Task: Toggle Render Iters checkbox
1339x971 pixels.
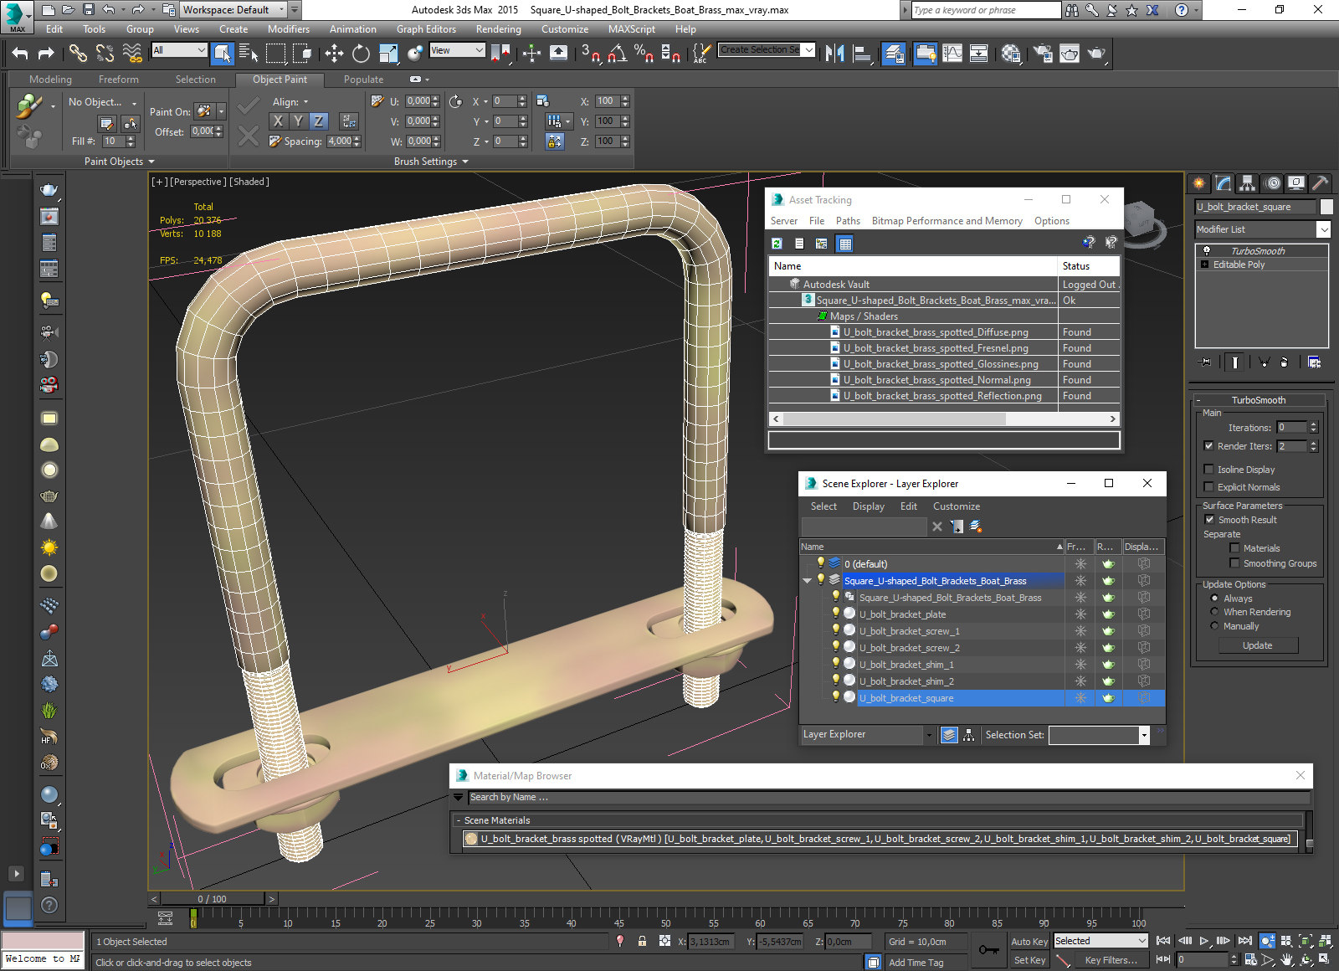Action: [1208, 446]
